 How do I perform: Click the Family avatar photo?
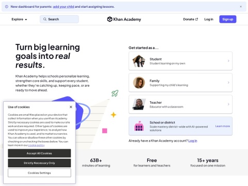click(x=139, y=83)
